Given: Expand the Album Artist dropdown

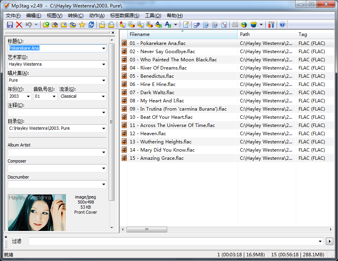Looking at the screenshot, I should pos(104,152).
